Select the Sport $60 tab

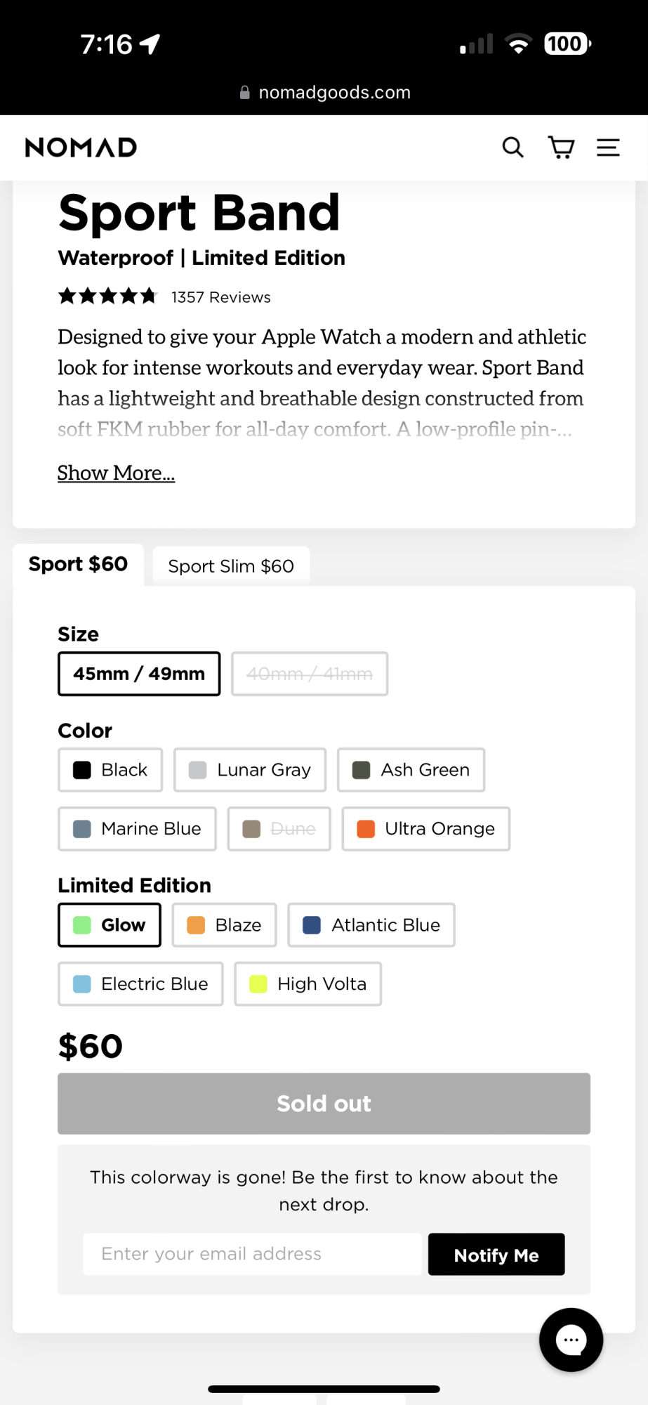(78, 564)
